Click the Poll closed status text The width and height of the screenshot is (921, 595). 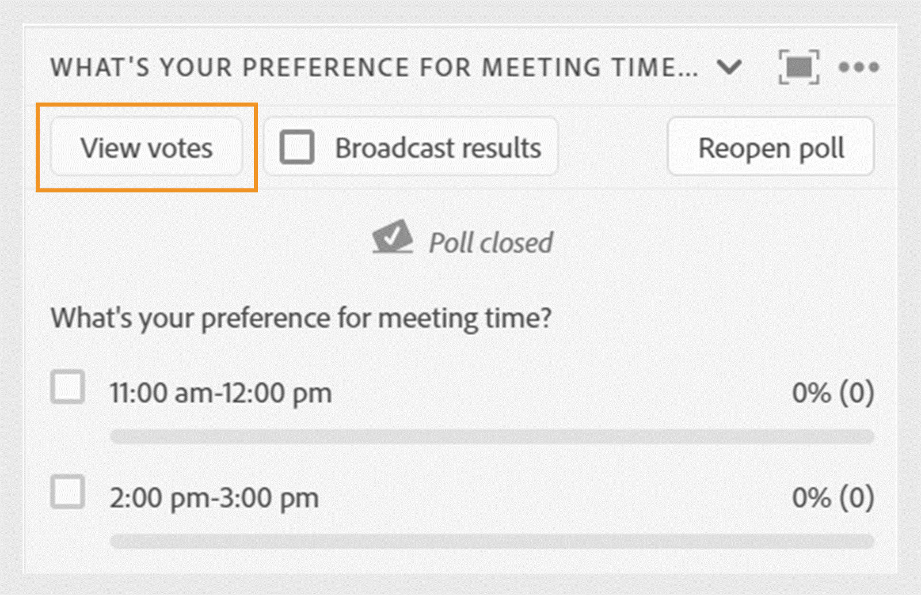point(490,242)
